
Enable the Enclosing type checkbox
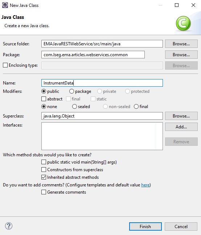(x=5, y=65)
